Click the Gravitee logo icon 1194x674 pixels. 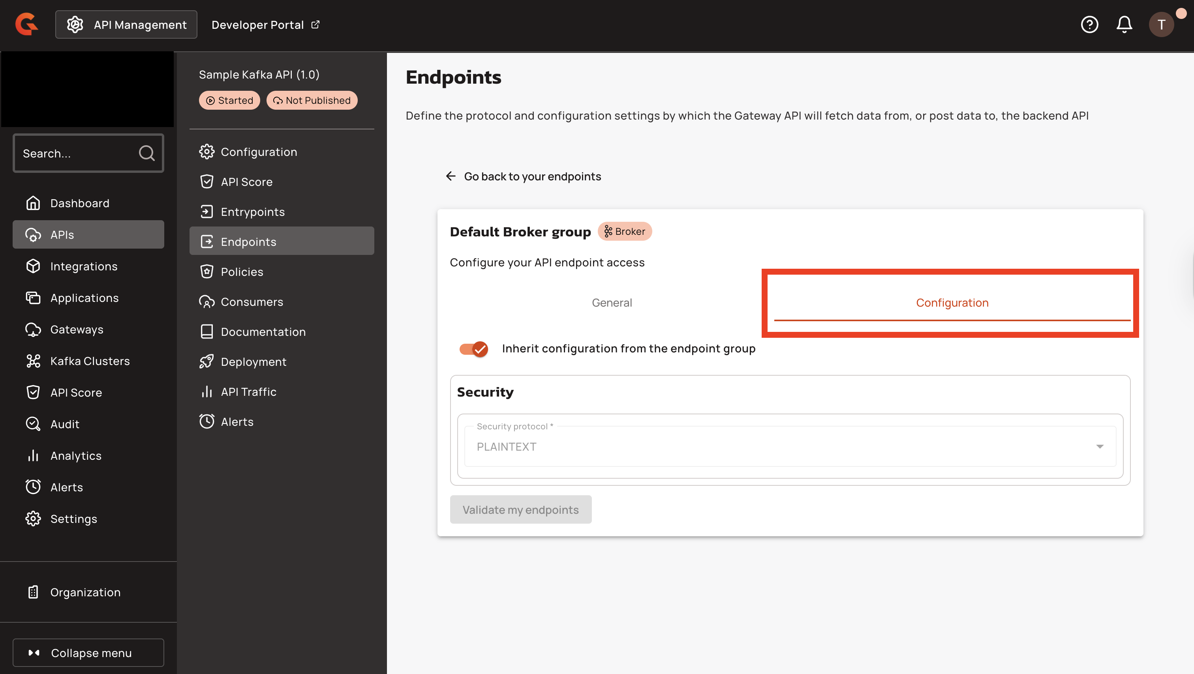[x=26, y=24]
